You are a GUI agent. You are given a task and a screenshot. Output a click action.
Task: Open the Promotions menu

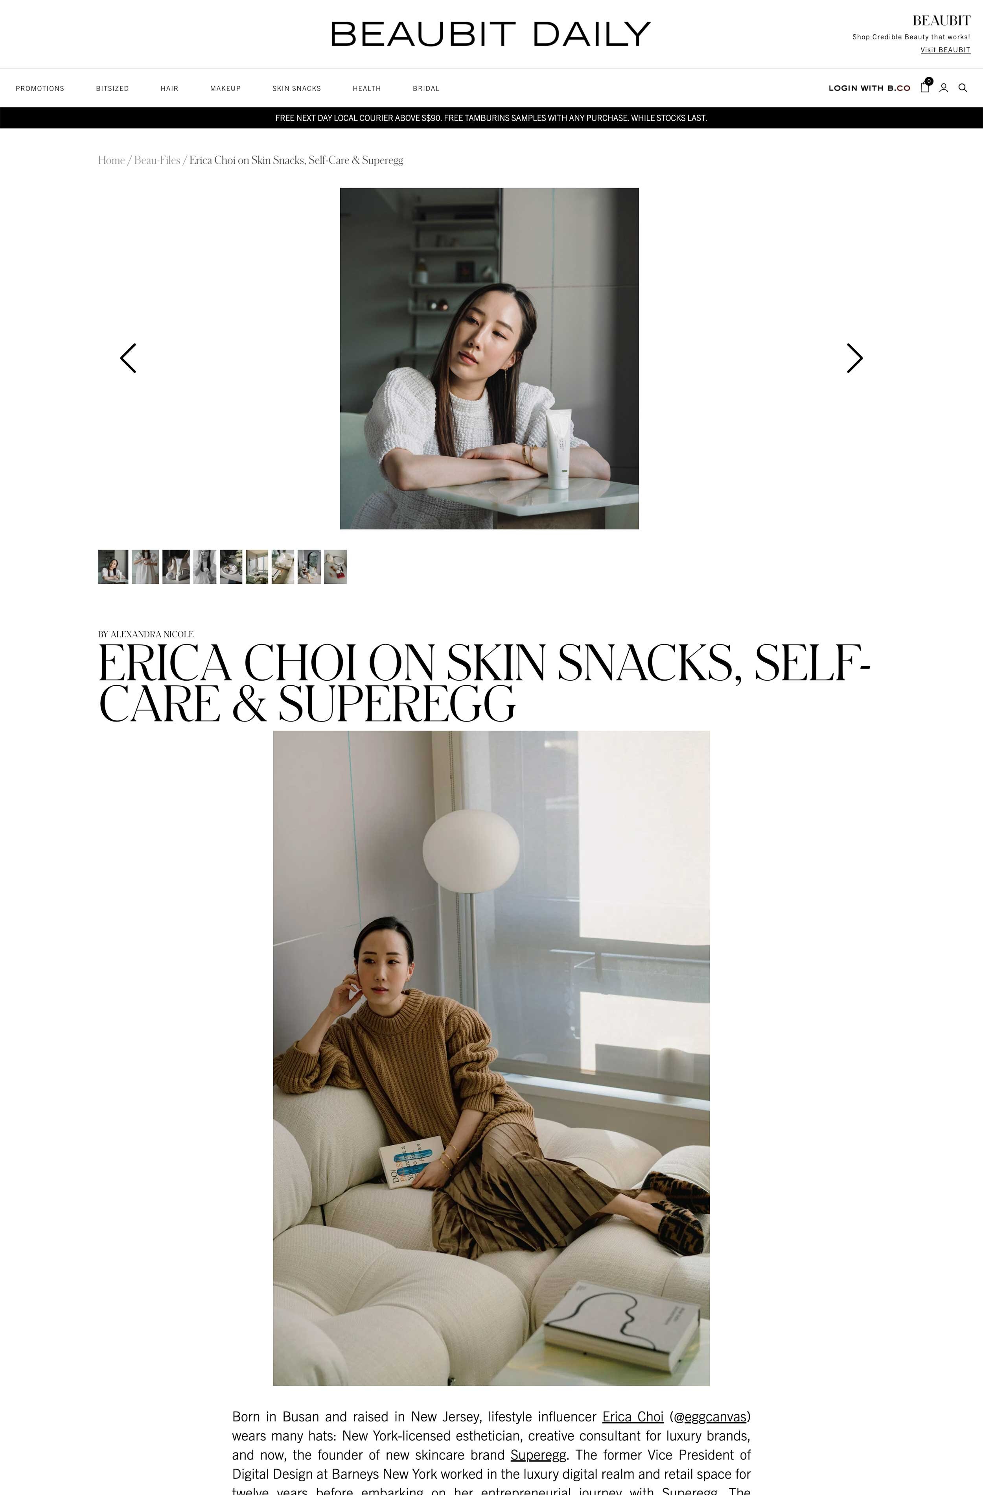click(40, 89)
